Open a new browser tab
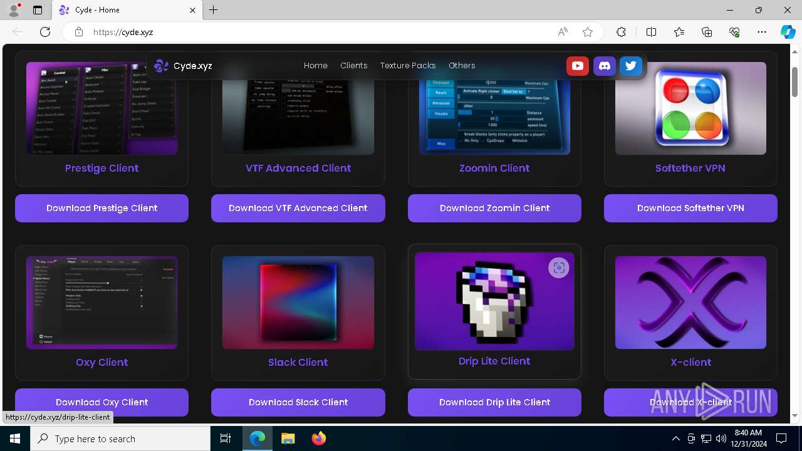Image resolution: width=802 pixels, height=451 pixels. 214,10
